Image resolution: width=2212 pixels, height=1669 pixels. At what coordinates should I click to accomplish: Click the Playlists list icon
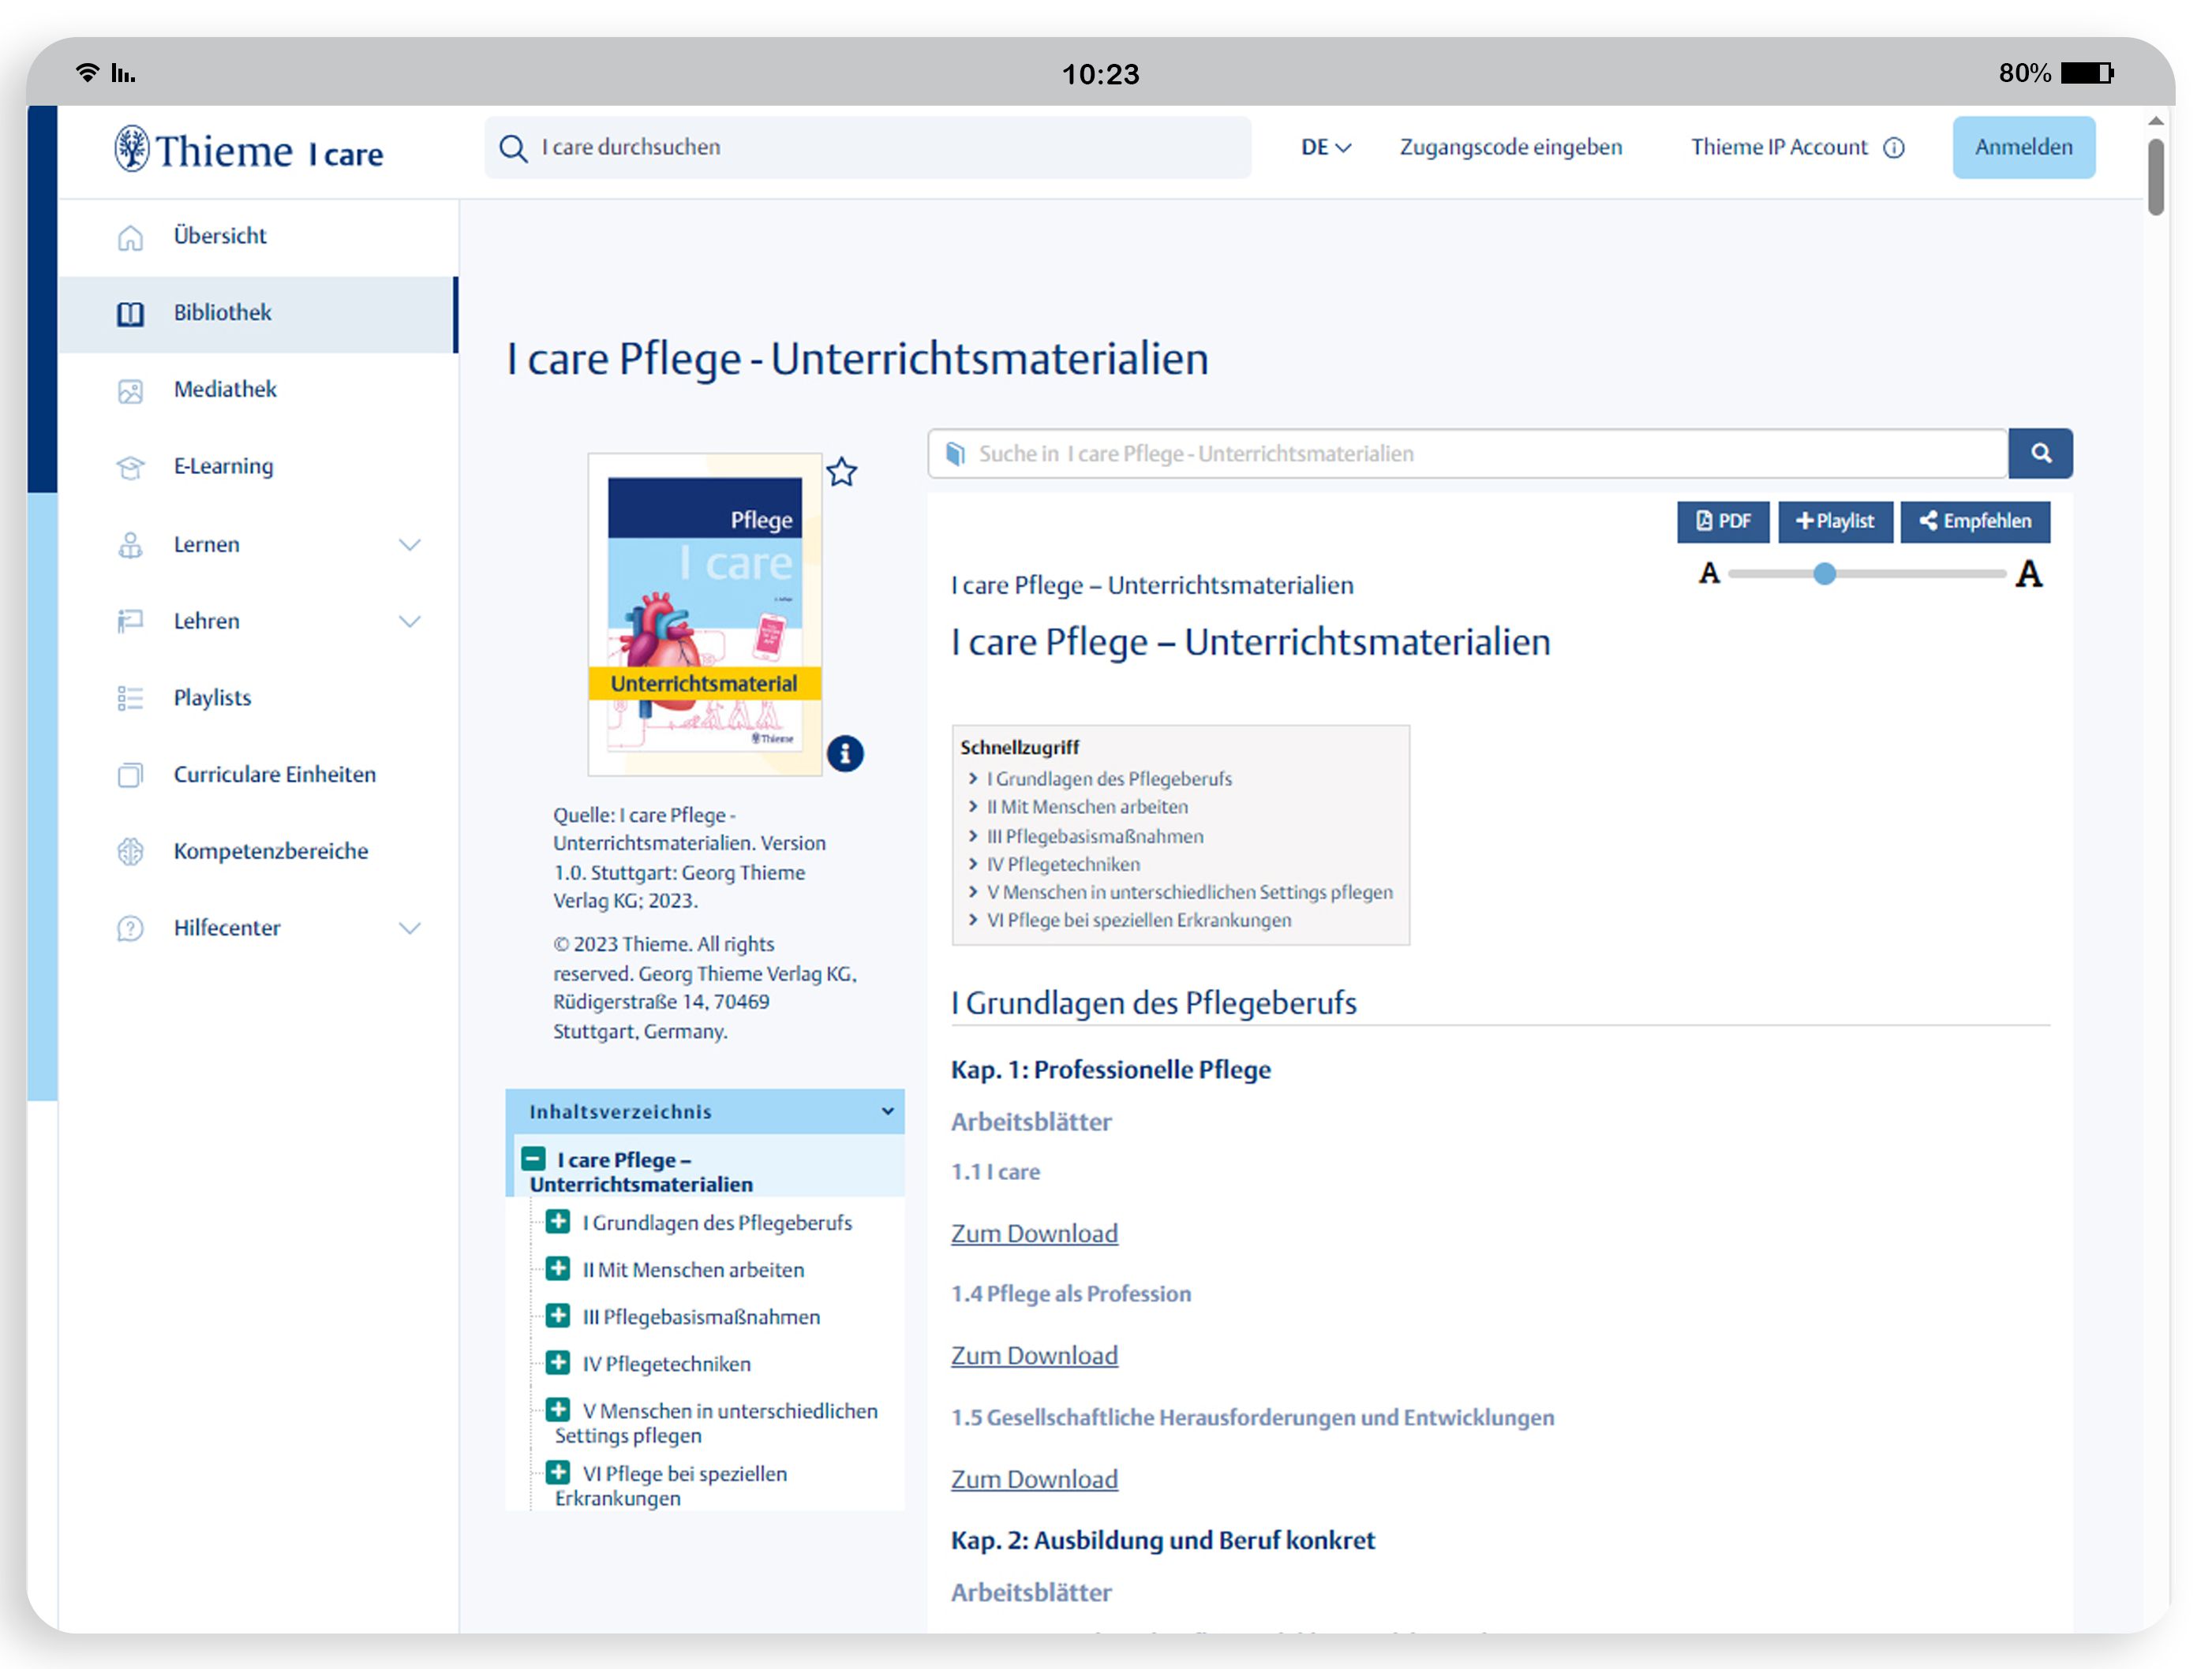pyautogui.click(x=130, y=699)
